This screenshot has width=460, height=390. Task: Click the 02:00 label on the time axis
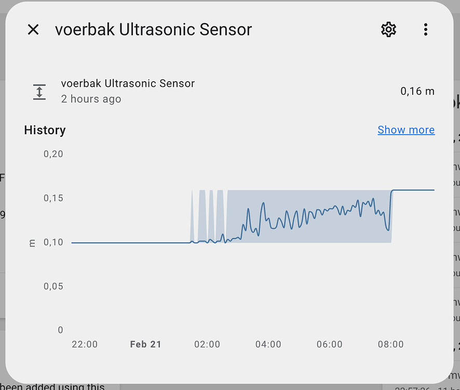(x=207, y=344)
